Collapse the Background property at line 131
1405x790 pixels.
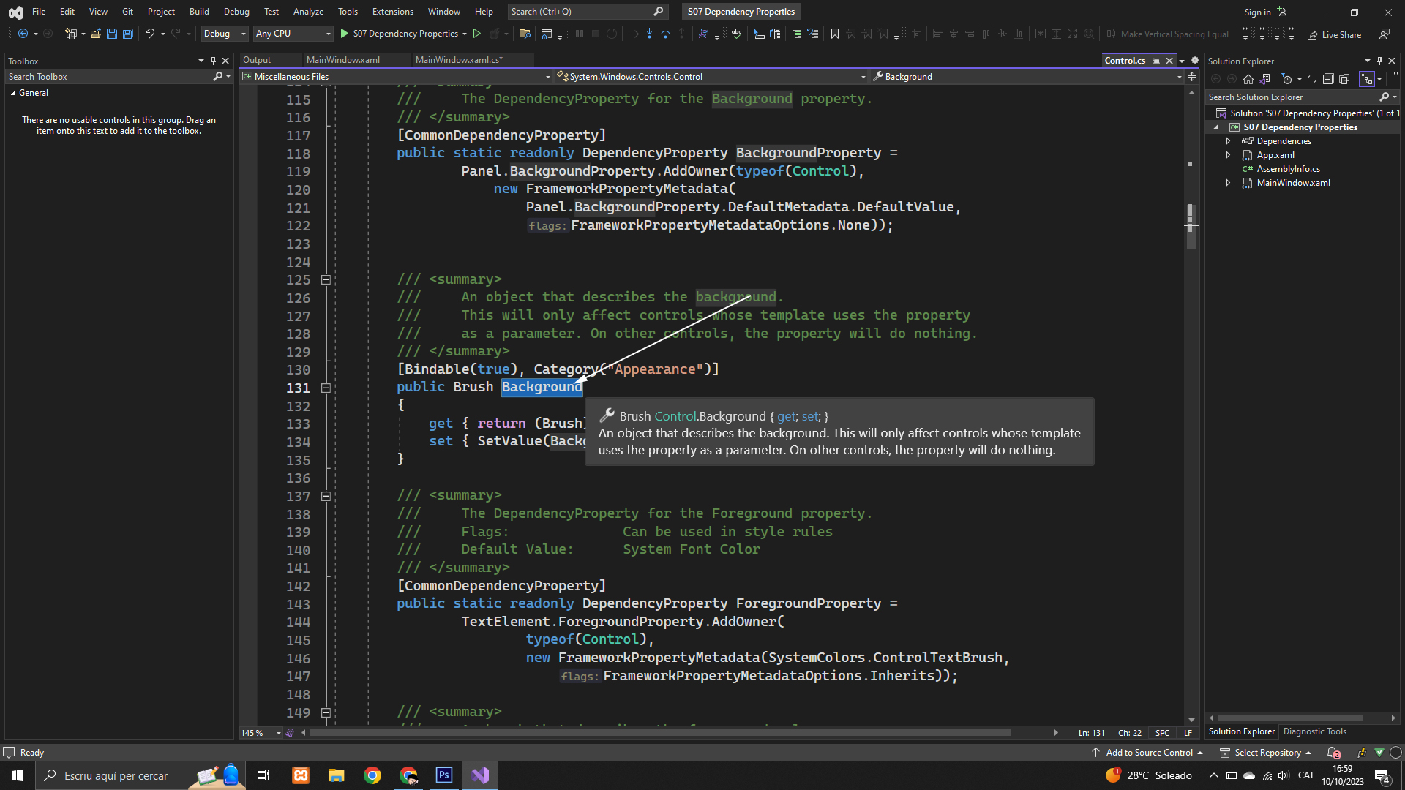tap(326, 388)
